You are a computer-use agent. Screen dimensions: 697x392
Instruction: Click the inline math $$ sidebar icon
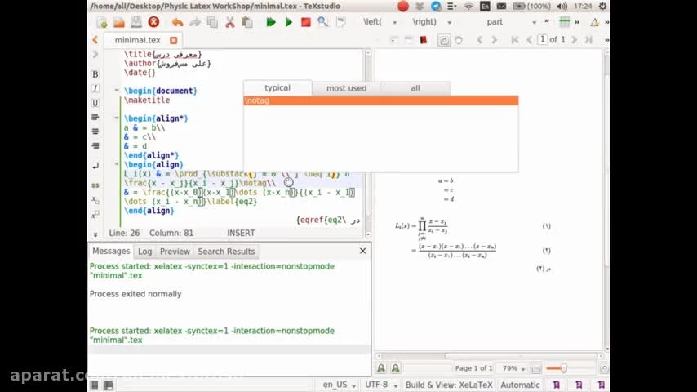[x=95, y=185]
